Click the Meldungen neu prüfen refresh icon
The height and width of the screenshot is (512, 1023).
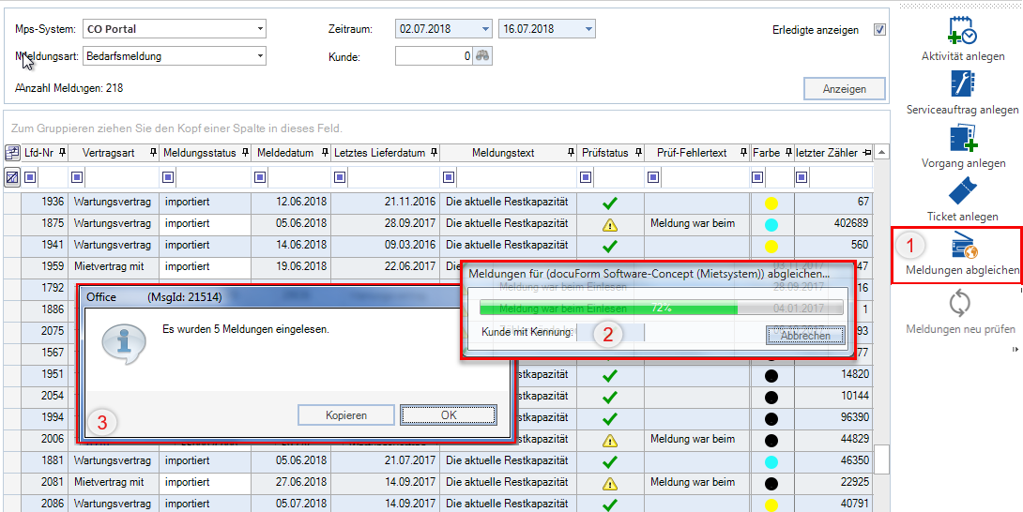[x=960, y=304]
